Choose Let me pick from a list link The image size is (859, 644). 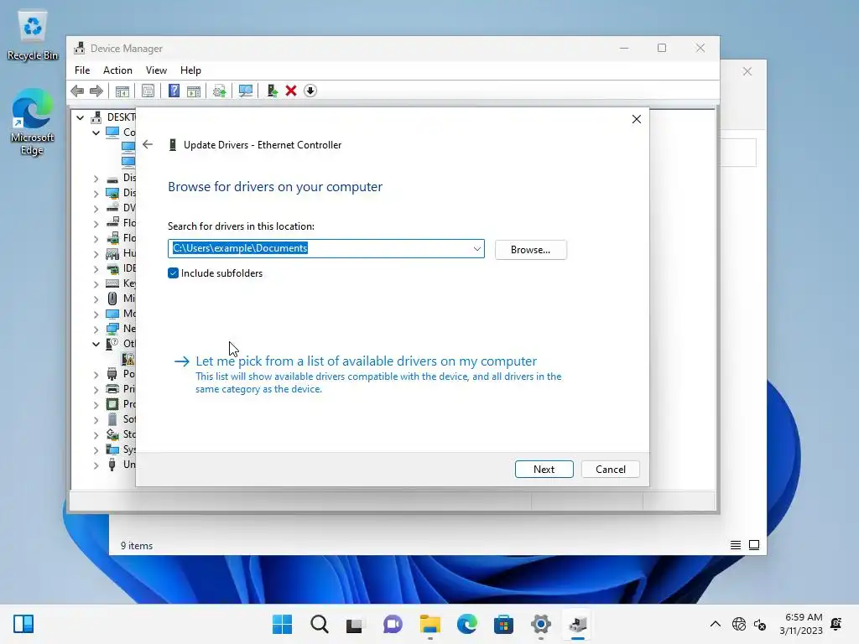tap(366, 361)
